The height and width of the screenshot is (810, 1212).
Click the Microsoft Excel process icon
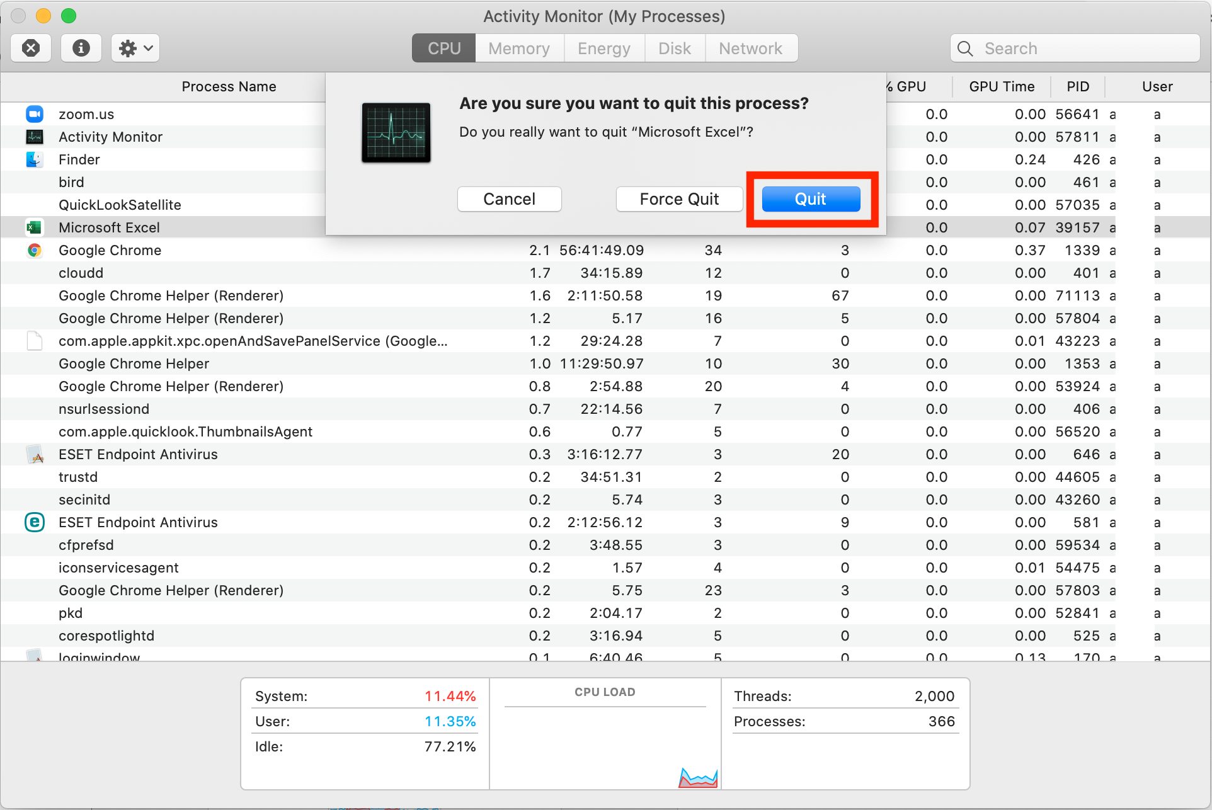click(34, 227)
